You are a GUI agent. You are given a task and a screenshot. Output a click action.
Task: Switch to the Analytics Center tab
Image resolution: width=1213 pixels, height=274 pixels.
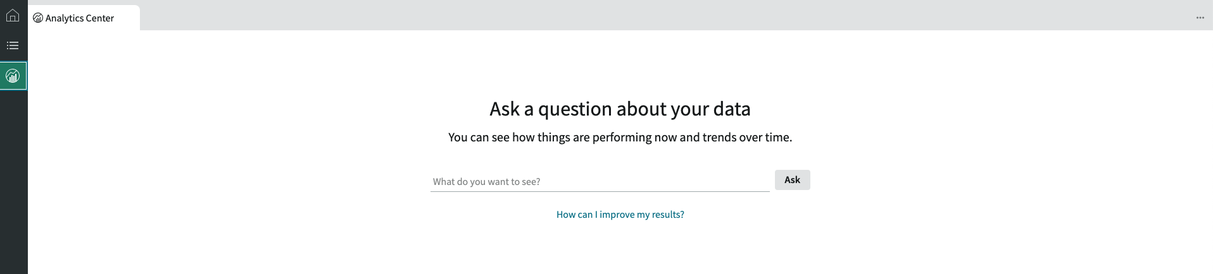[x=84, y=18]
